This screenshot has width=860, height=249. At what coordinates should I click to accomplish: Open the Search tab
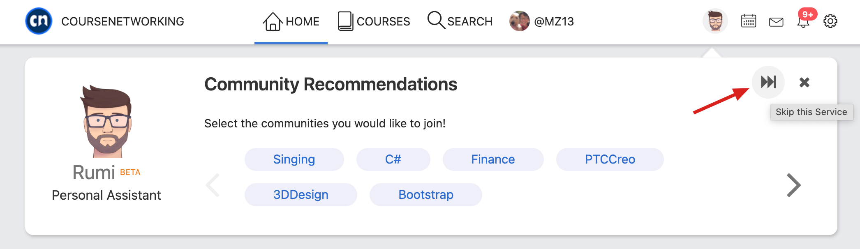[x=460, y=21]
